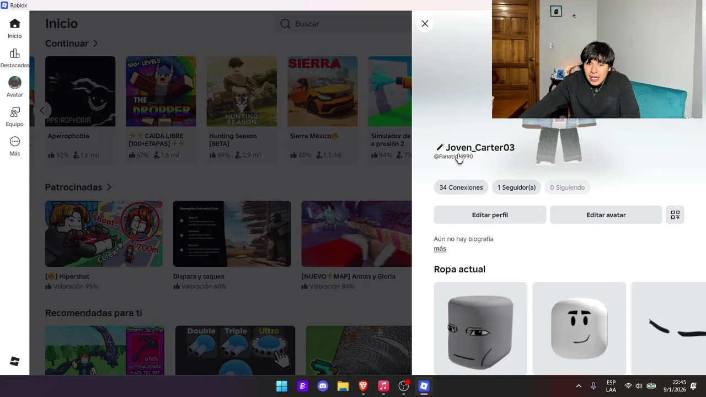Open the Double Triple Ultra recommended thumbnail
The width and height of the screenshot is (706, 397).
pos(235,350)
